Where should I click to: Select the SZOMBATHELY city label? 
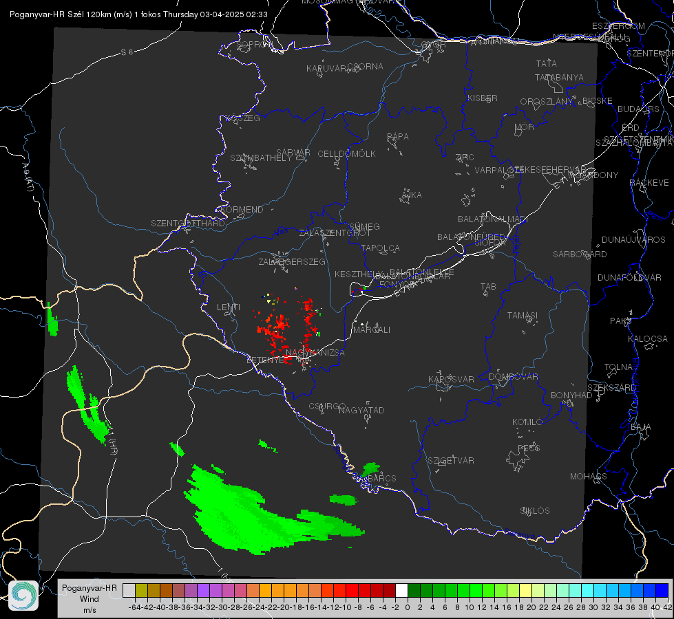tap(261, 158)
